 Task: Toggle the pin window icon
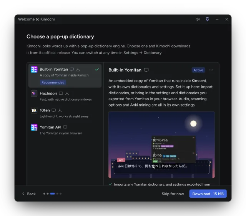tap(207, 19)
